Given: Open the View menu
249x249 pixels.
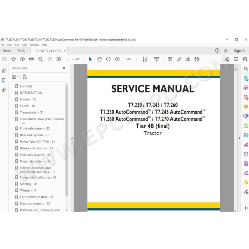Looking at the screenshot, I should [x=17, y=45].
